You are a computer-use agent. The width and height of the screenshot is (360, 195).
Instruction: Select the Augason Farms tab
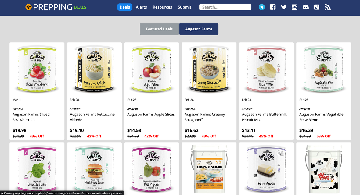[199, 29]
